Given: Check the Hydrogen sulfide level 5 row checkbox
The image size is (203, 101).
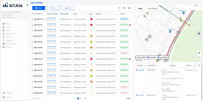Looking at the screenshot, I should click(33, 59).
